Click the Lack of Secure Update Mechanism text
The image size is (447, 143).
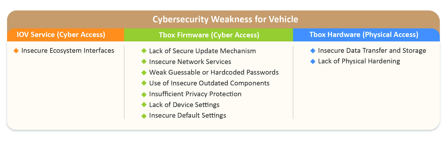point(202,51)
